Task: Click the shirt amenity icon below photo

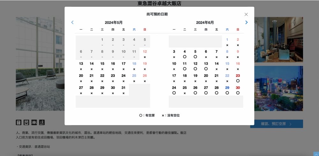Action: coord(19,122)
